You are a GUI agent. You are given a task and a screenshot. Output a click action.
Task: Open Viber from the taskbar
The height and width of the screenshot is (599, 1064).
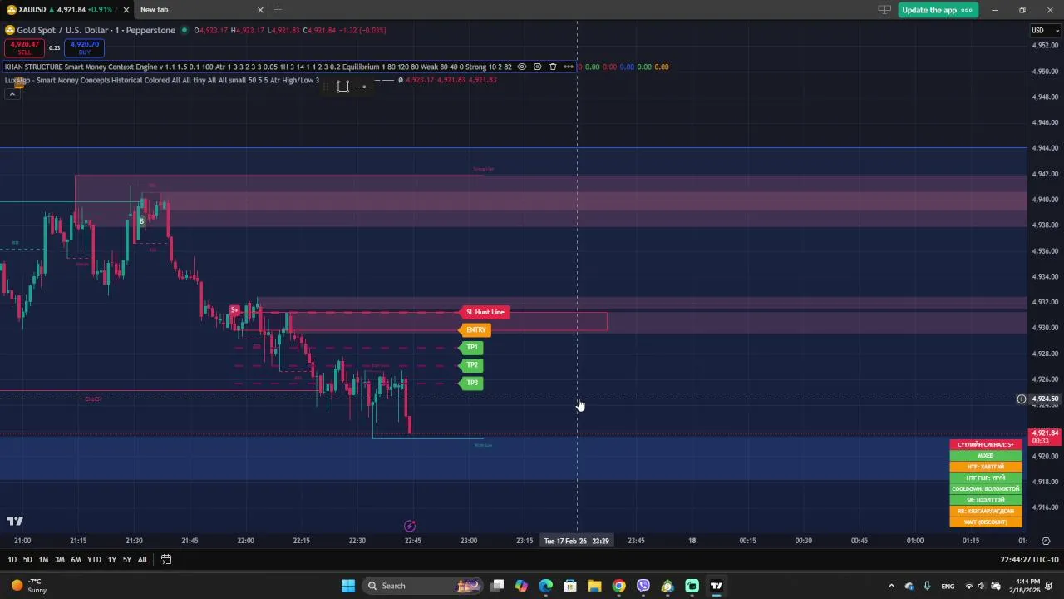pyautogui.click(x=643, y=586)
